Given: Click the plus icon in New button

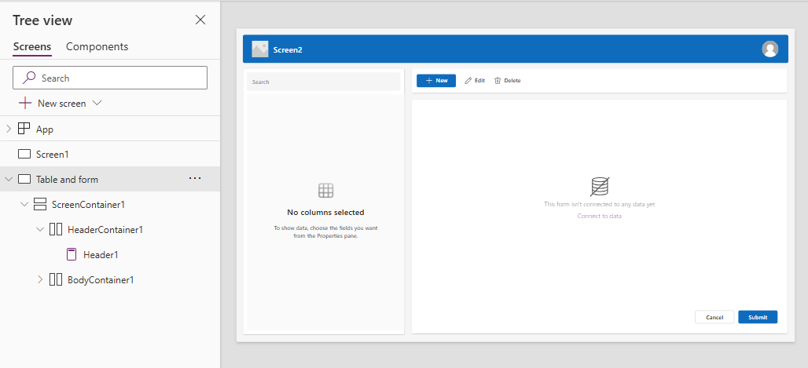Looking at the screenshot, I should coord(428,81).
